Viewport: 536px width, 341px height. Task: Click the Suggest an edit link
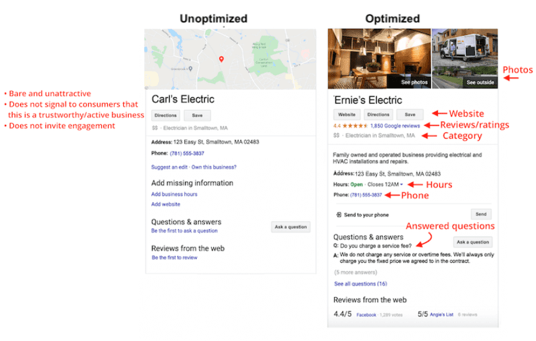(169, 167)
